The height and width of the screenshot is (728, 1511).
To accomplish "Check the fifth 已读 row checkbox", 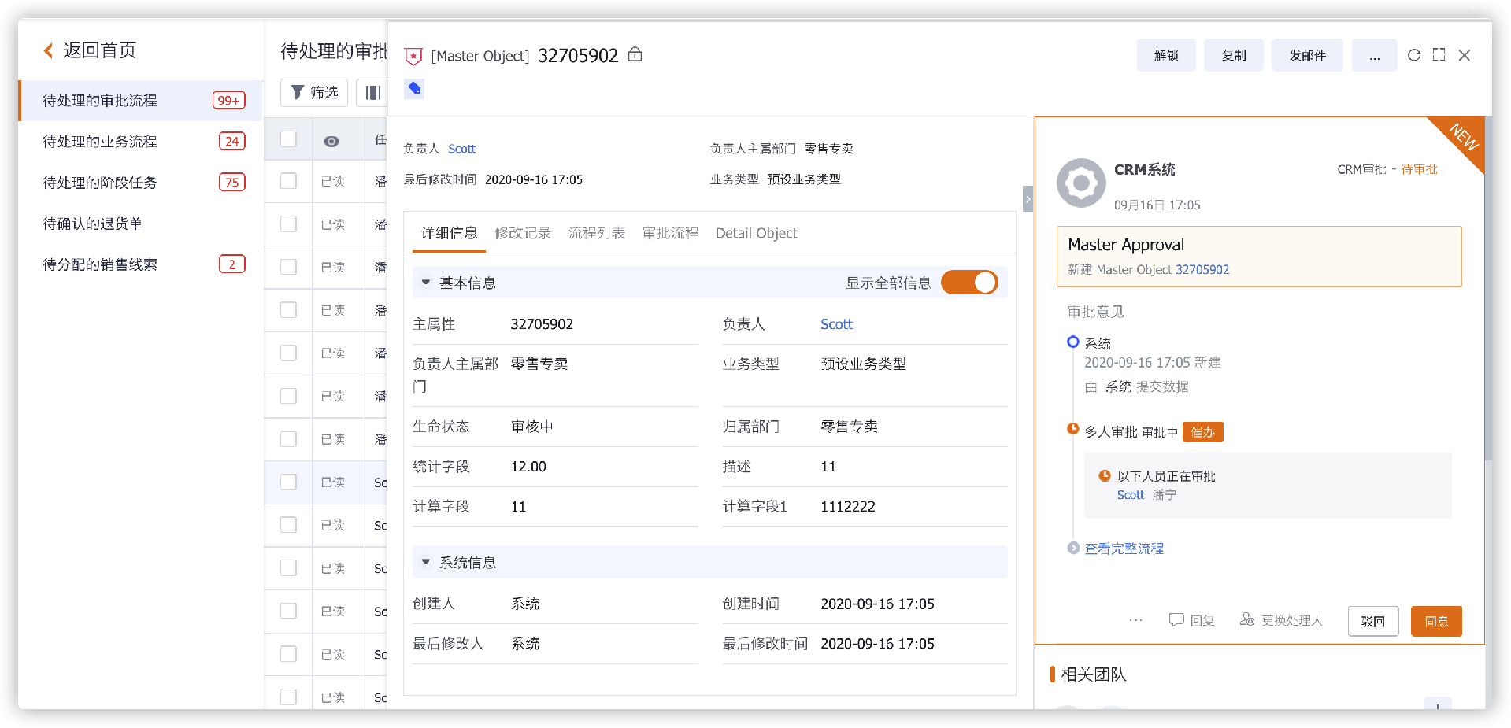I will click(x=289, y=353).
